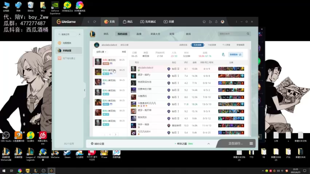This screenshot has width=310, height=174.
Task: Click the League of Legends emblem beside 资讯
Action: (x=93, y=34)
